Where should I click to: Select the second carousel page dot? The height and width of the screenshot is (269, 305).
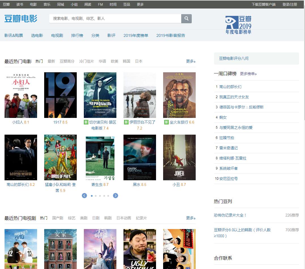coord(96,196)
